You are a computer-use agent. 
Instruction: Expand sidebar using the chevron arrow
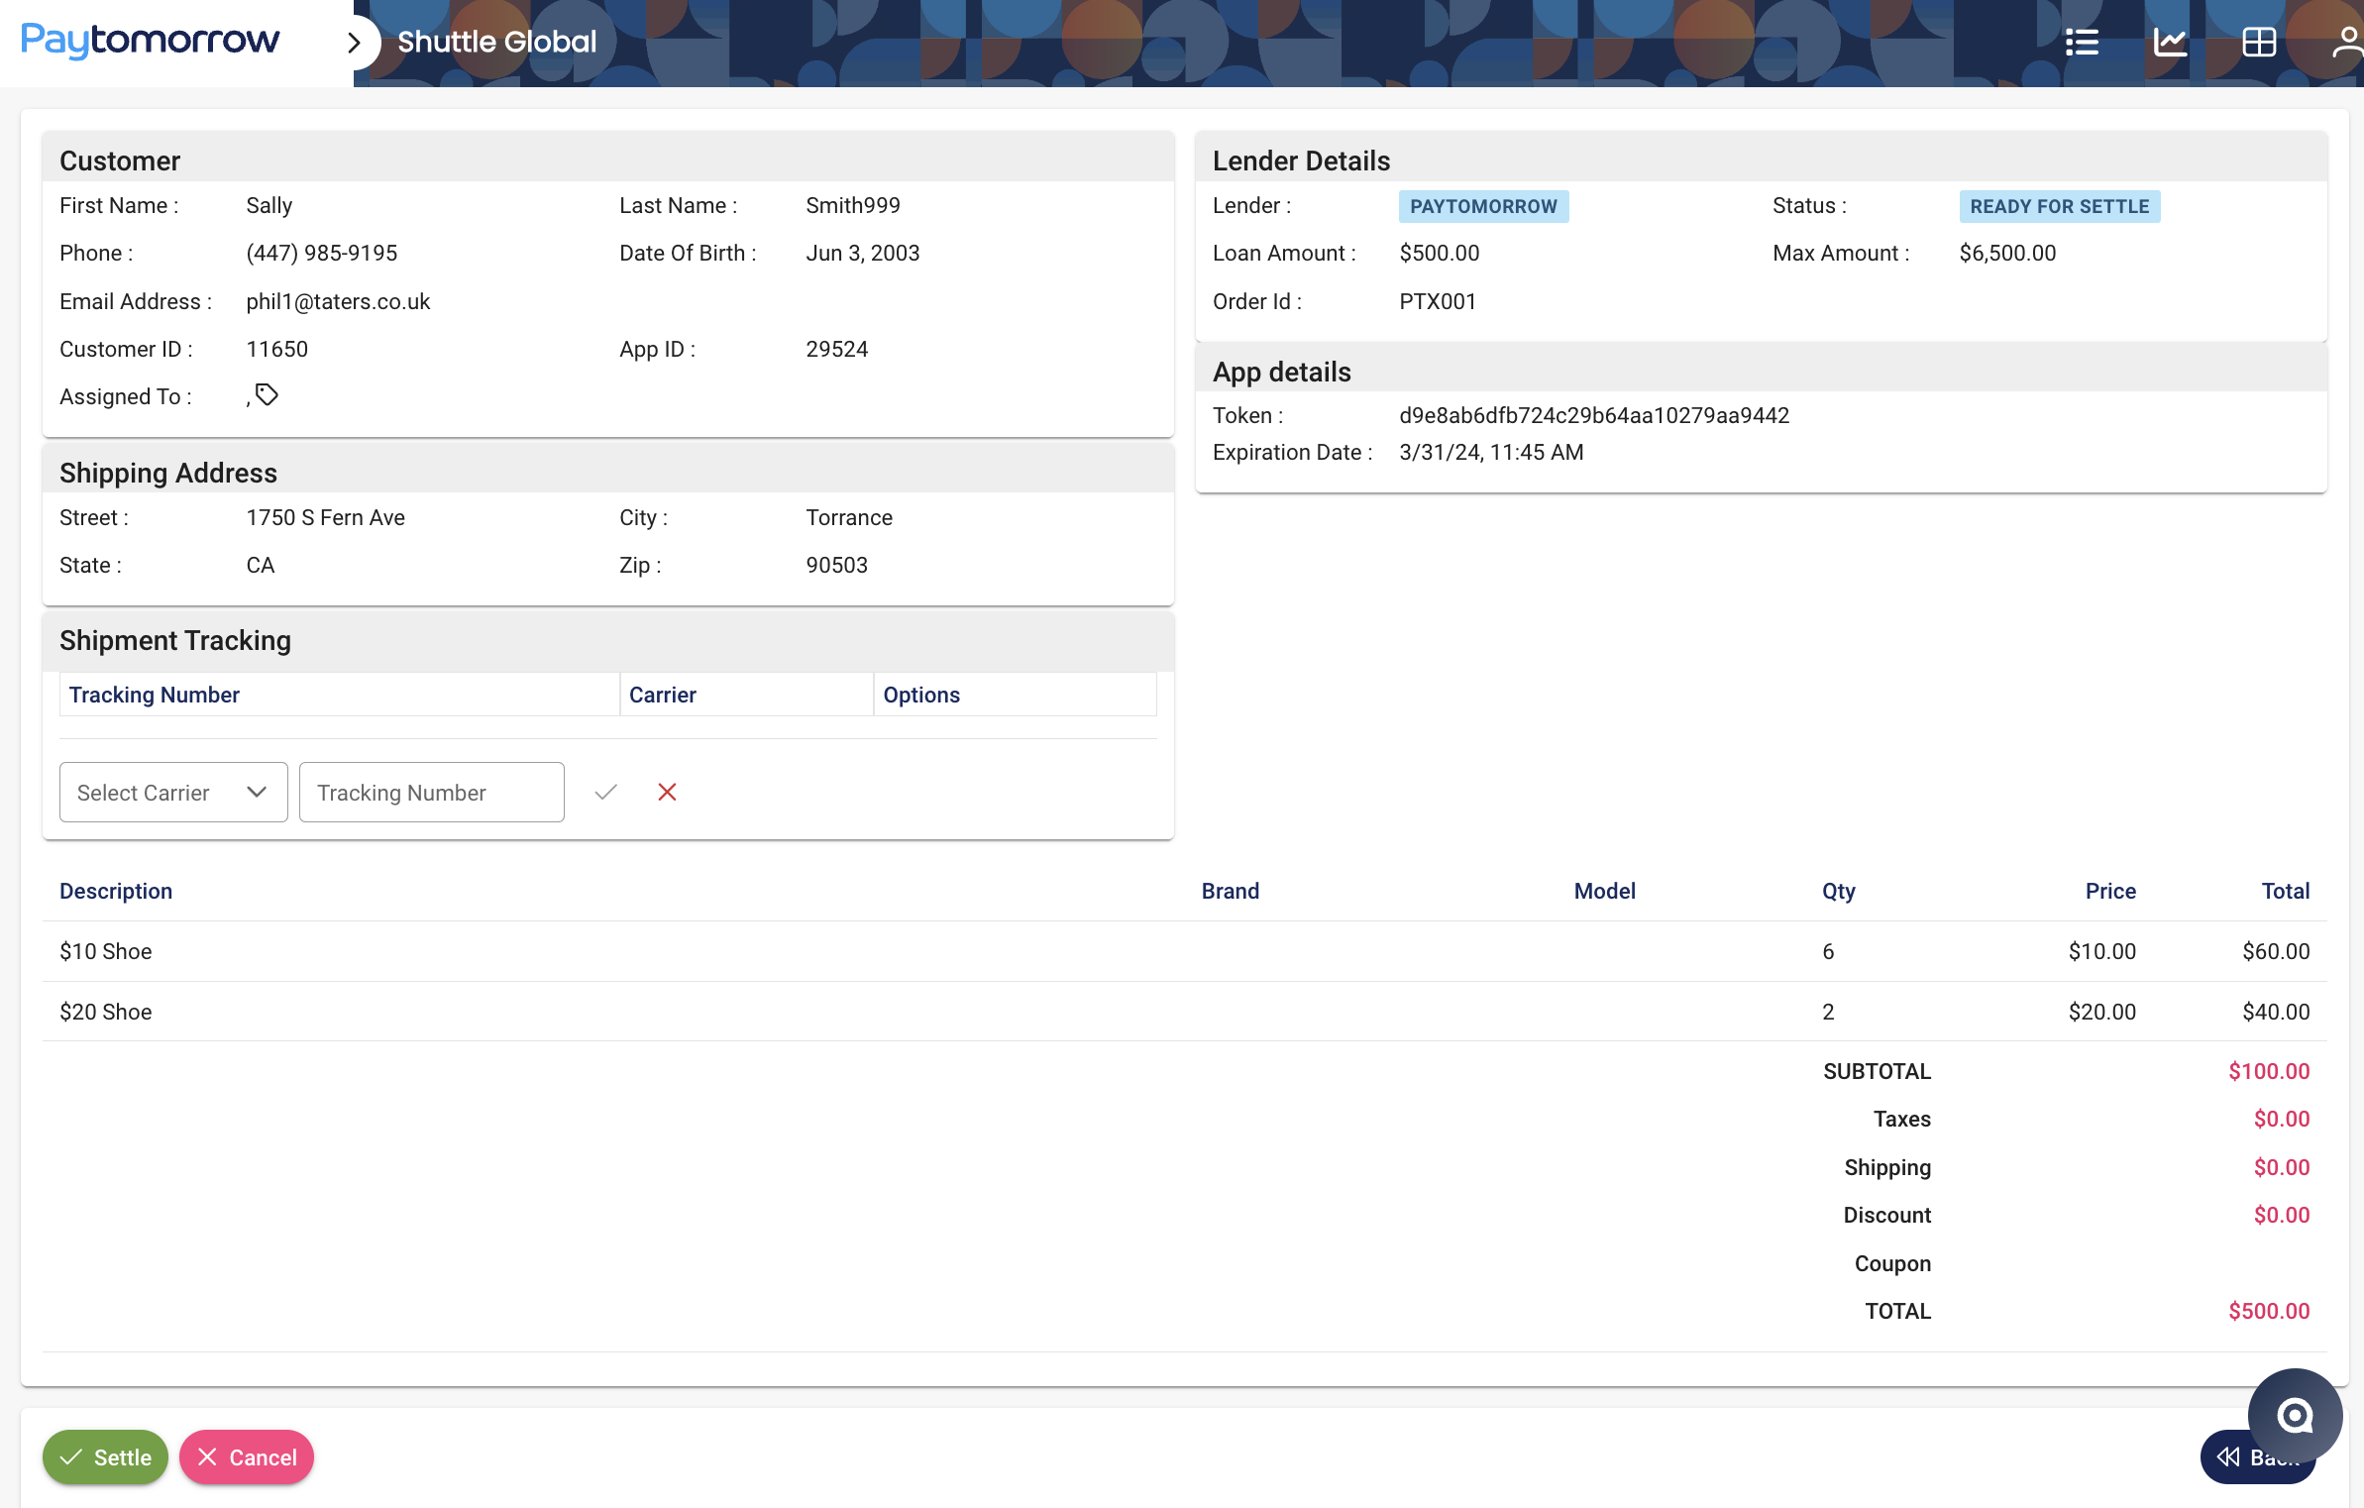click(x=354, y=42)
